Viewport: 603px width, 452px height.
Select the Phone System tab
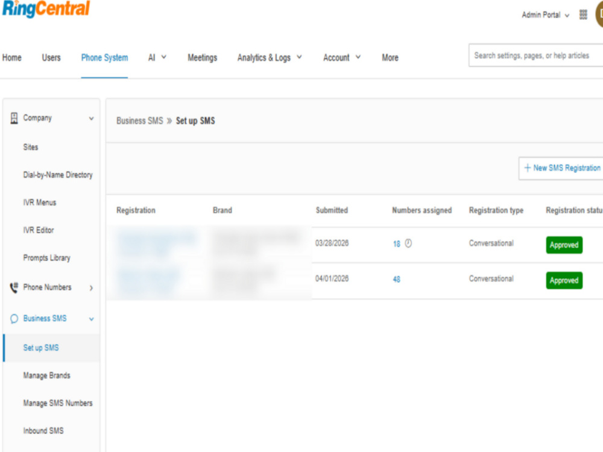(104, 58)
